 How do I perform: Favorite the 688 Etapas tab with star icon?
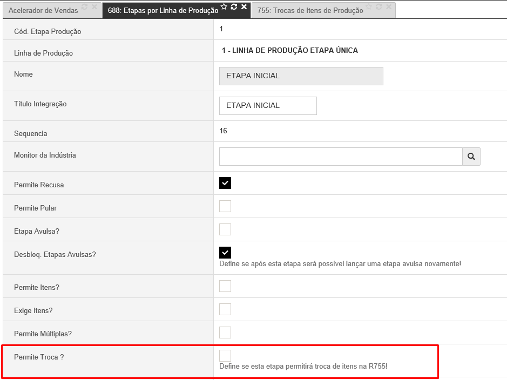pos(224,7)
